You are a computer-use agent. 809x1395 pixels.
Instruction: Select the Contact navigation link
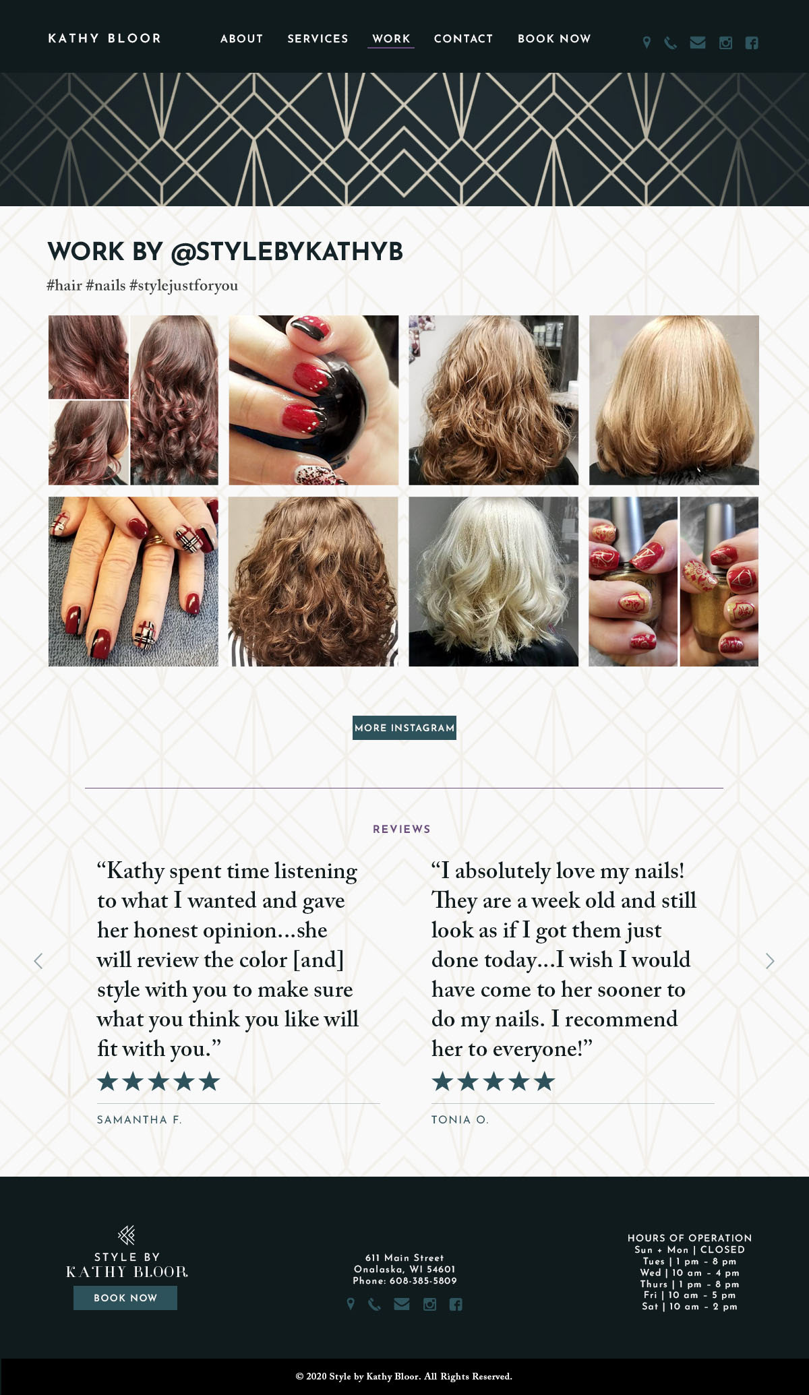click(x=464, y=39)
